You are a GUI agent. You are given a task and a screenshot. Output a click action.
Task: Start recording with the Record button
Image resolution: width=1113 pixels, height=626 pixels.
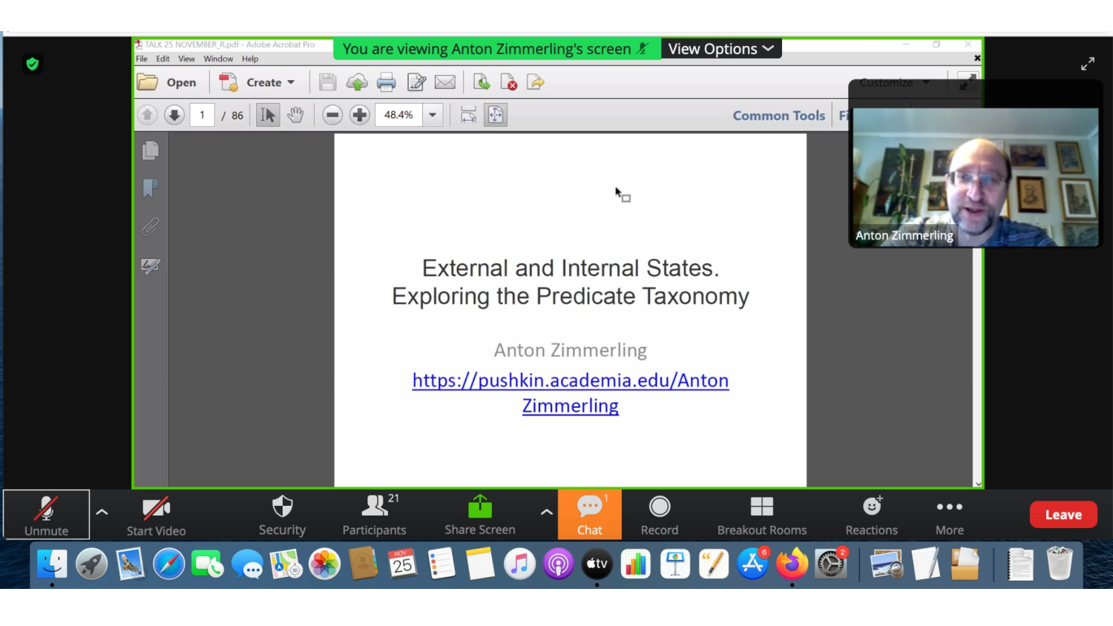[x=659, y=514]
